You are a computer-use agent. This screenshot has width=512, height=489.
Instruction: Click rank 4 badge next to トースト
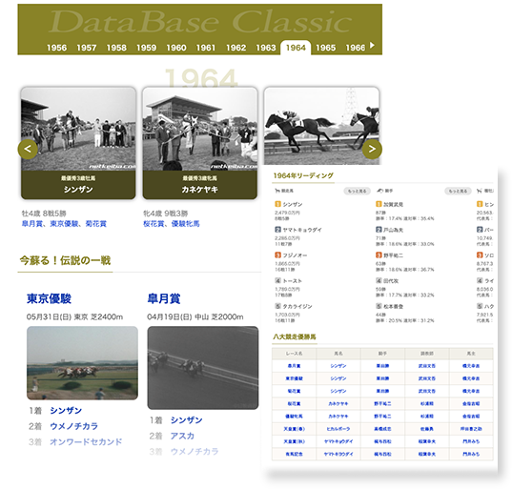coord(277,281)
